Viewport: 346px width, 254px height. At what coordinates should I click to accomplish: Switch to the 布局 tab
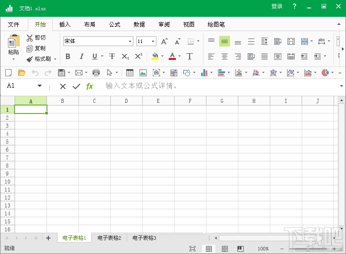(x=89, y=24)
